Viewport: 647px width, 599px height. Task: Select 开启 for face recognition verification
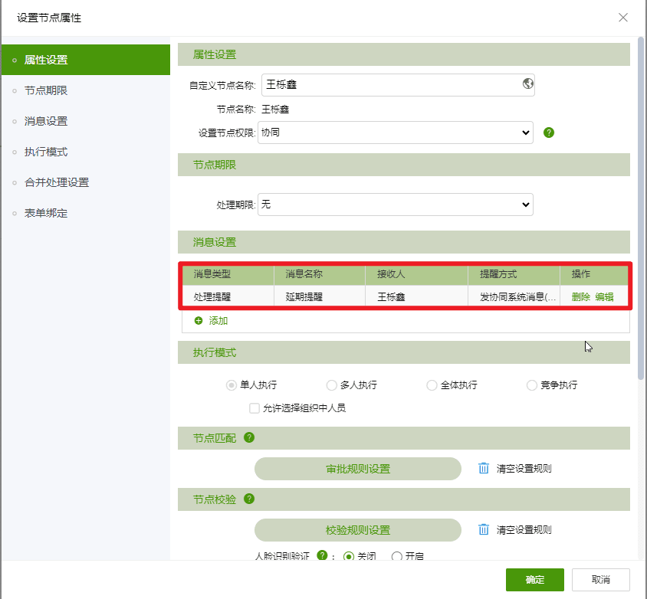397,556
